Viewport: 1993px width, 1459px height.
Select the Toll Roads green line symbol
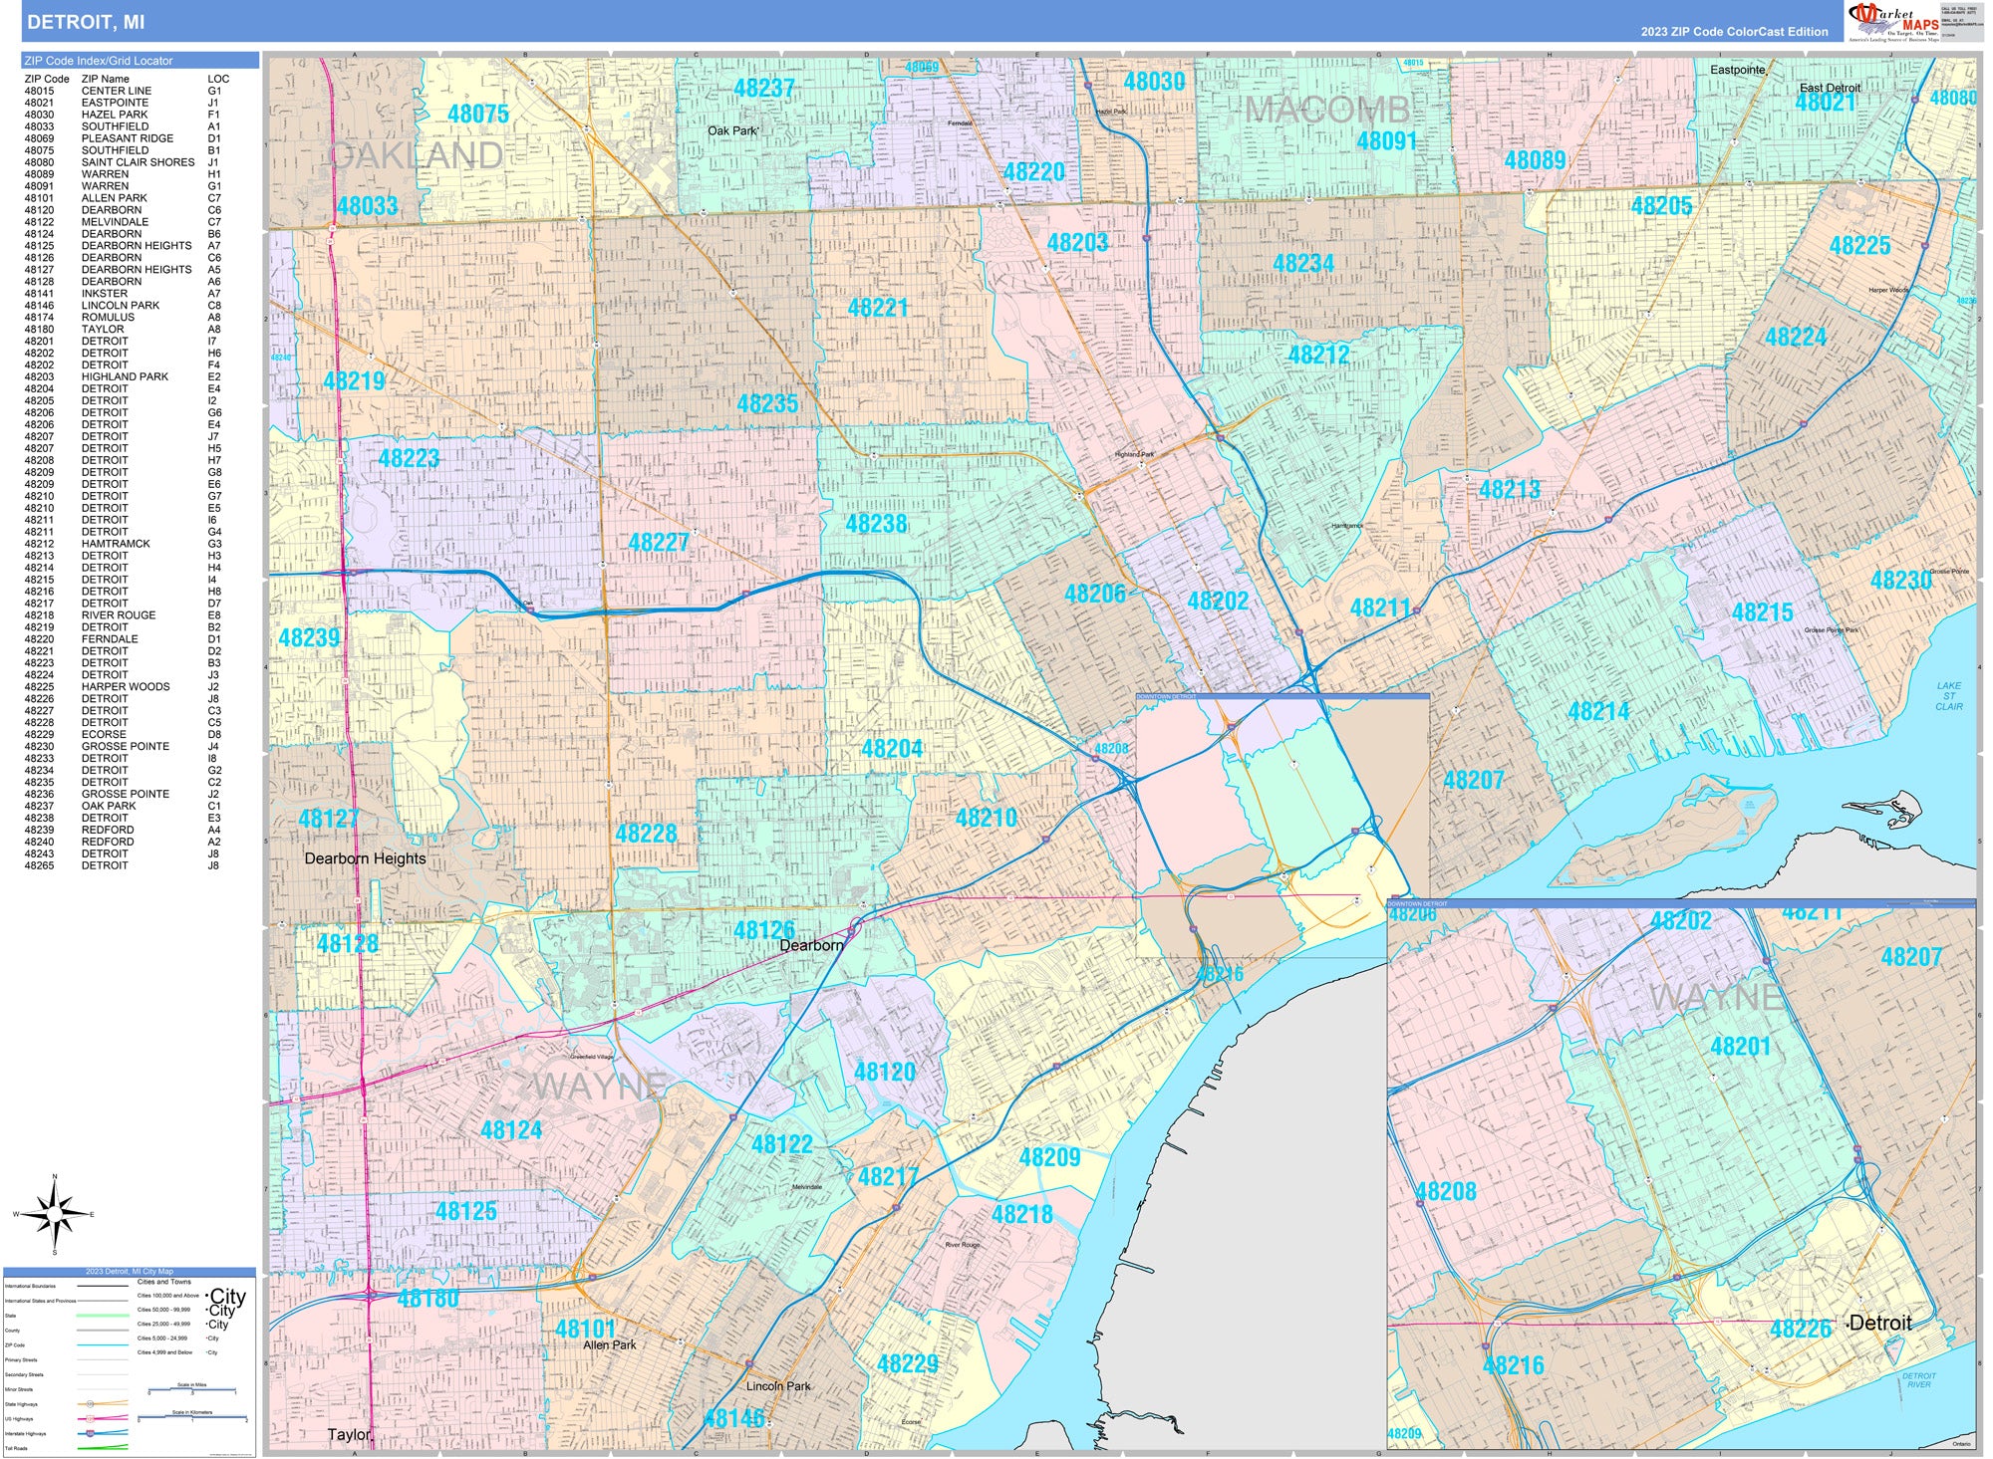[103, 1446]
